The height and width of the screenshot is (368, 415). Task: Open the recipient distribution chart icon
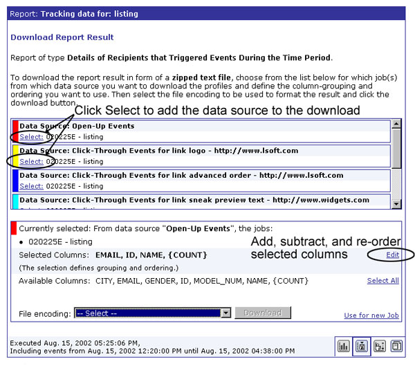[380, 346]
